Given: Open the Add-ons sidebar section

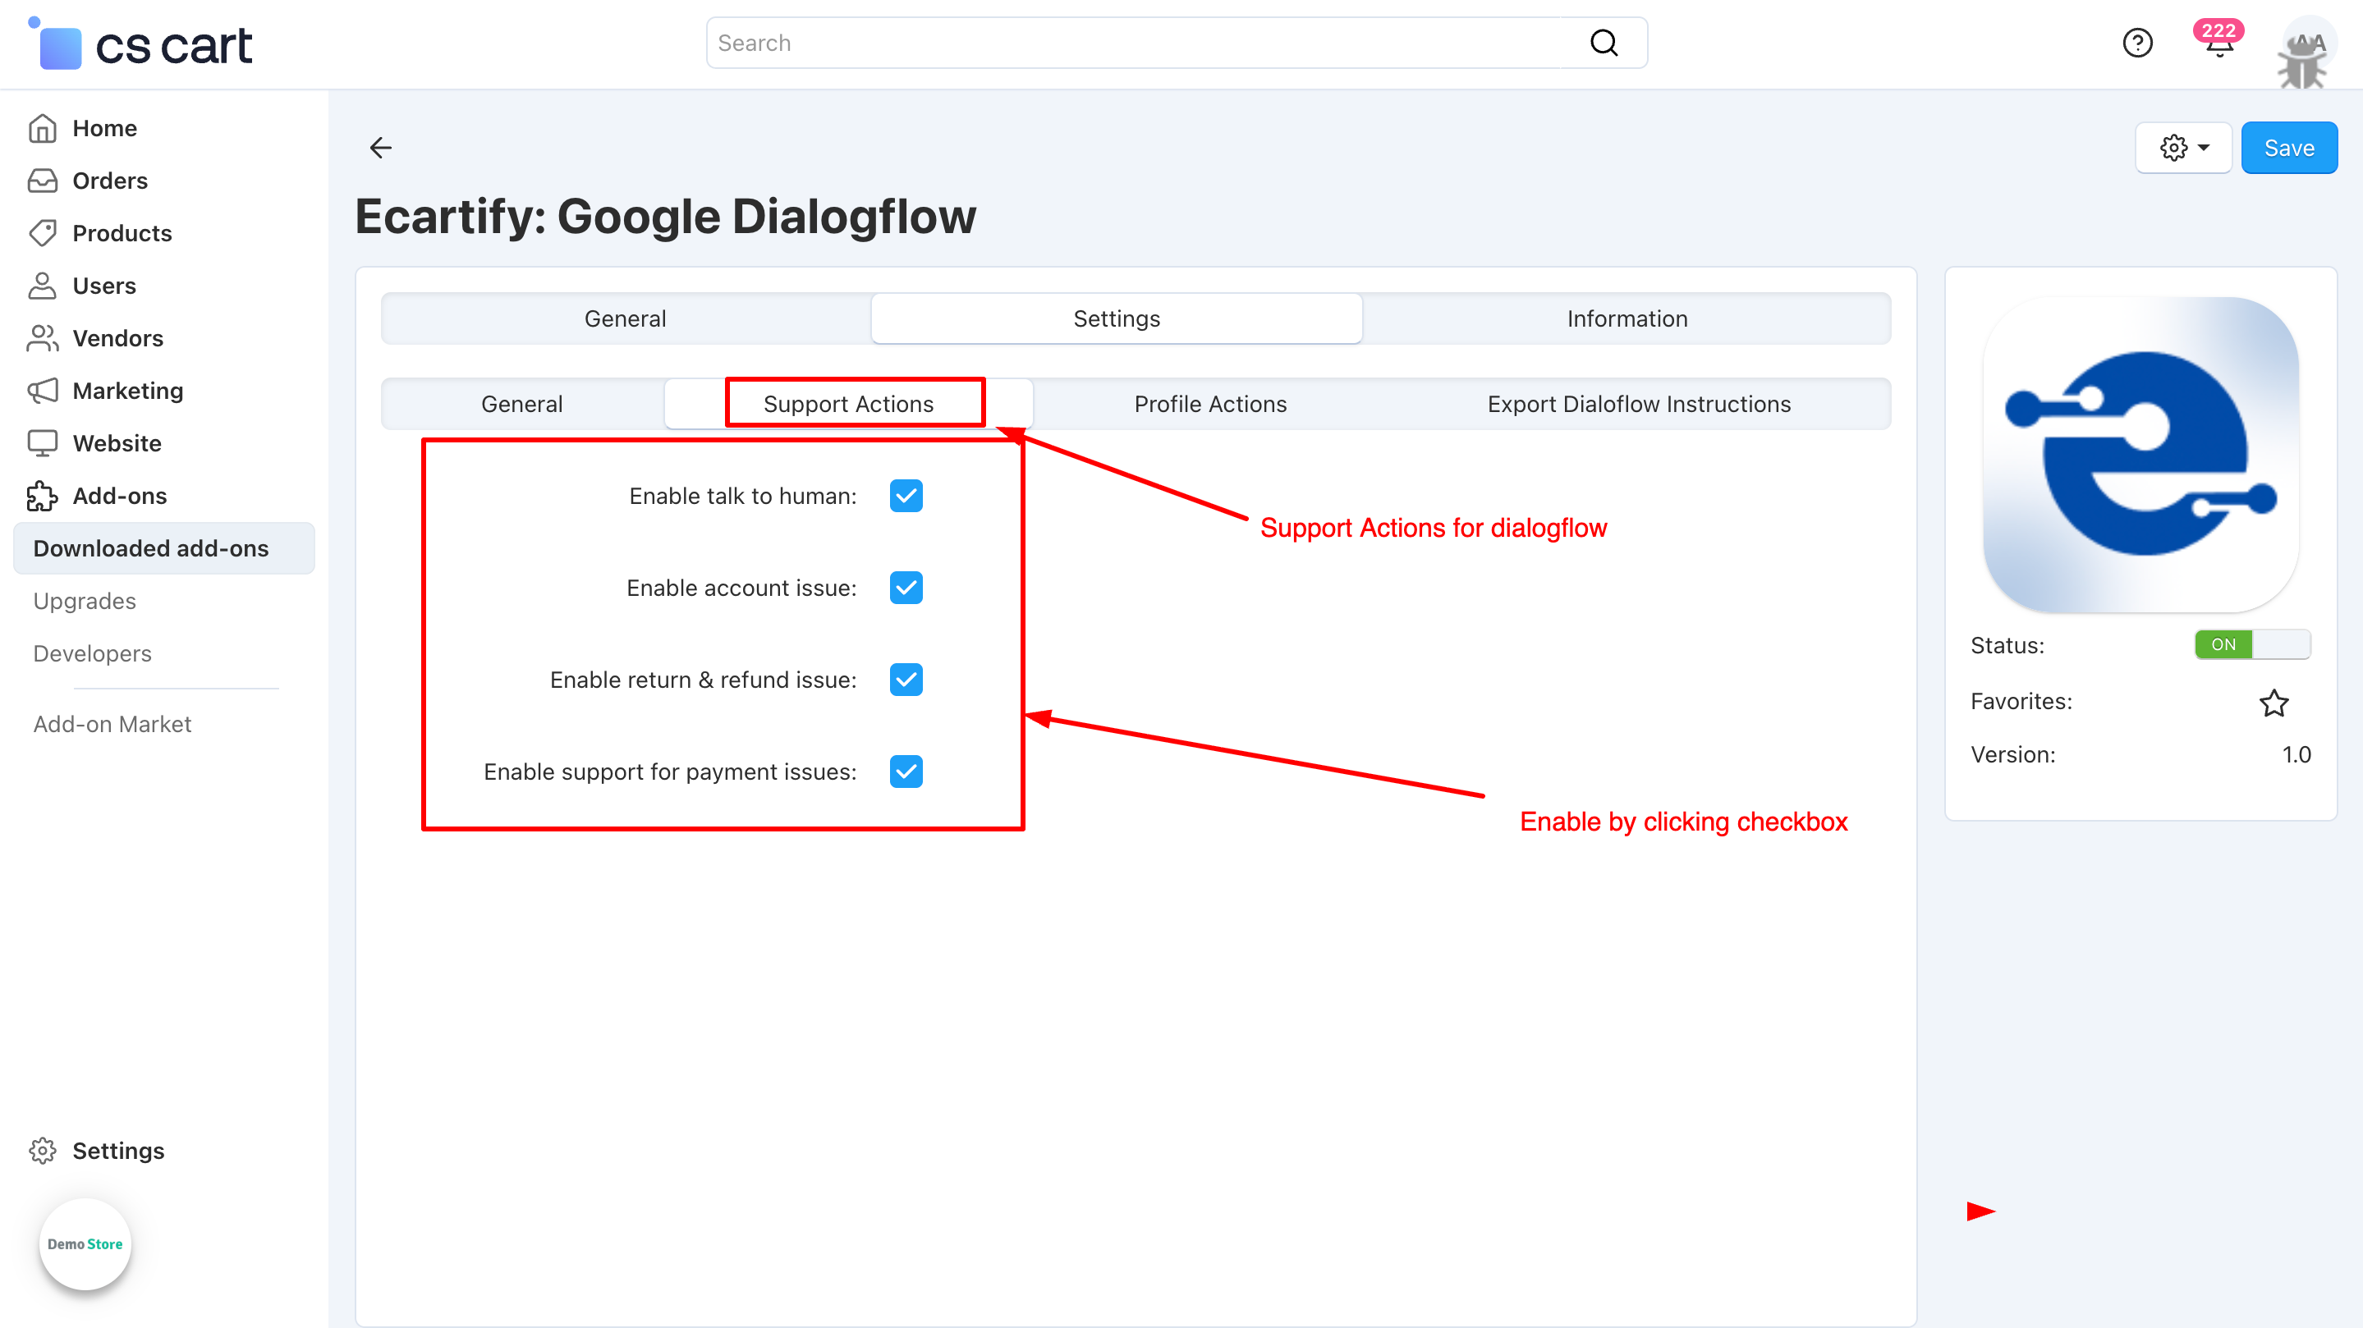Looking at the screenshot, I should 119,497.
